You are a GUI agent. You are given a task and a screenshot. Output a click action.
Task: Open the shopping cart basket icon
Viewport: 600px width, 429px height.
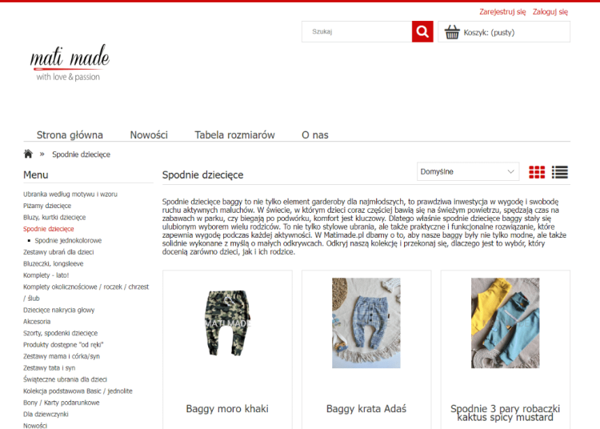[x=452, y=32]
